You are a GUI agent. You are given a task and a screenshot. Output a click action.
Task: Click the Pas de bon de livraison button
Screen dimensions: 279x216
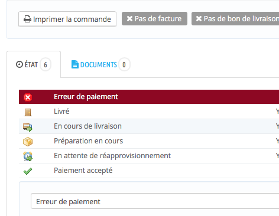(235, 19)
